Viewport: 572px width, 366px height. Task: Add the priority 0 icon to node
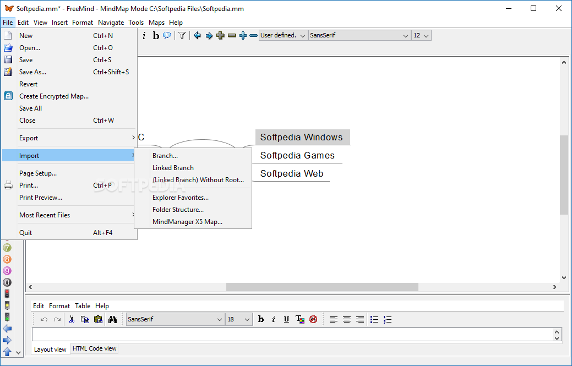[x=7, y=282]
